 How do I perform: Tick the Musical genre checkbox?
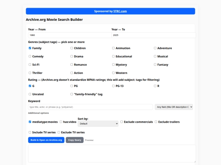click(155, 56)
